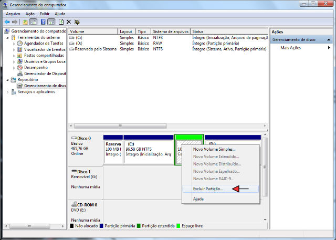Image resolution: width=336 pixels, height=240 pixels.
Task: Open the Arquivo menu
Action: click(x=13, y=14)
